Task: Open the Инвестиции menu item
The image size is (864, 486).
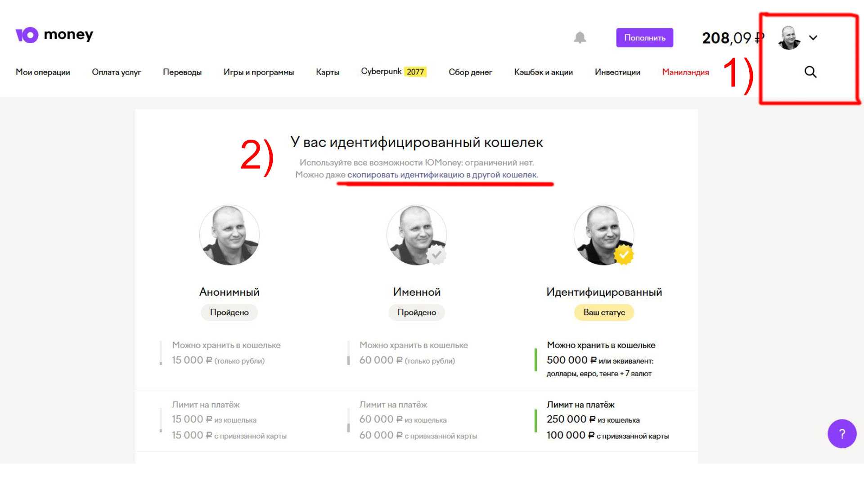Action: click(617, 72)
